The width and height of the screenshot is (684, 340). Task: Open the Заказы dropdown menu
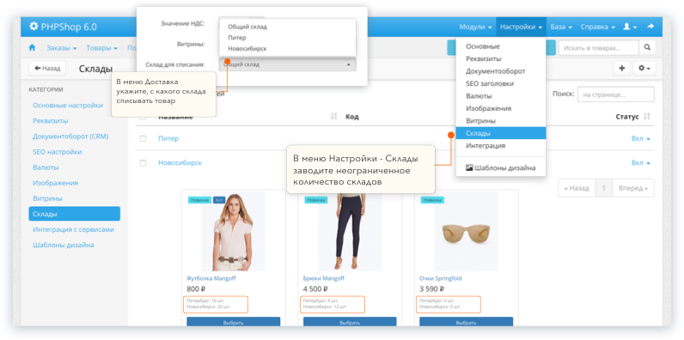62,48
